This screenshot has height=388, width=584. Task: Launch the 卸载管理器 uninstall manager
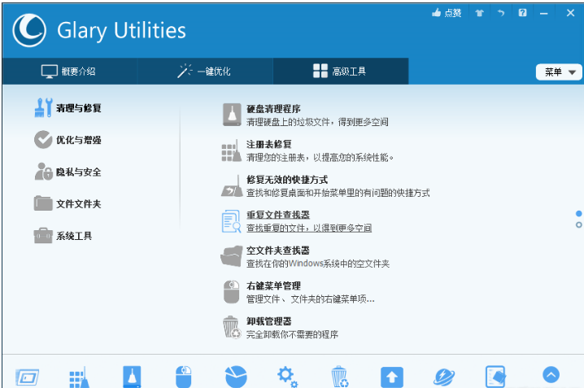[x=281, y=328]
